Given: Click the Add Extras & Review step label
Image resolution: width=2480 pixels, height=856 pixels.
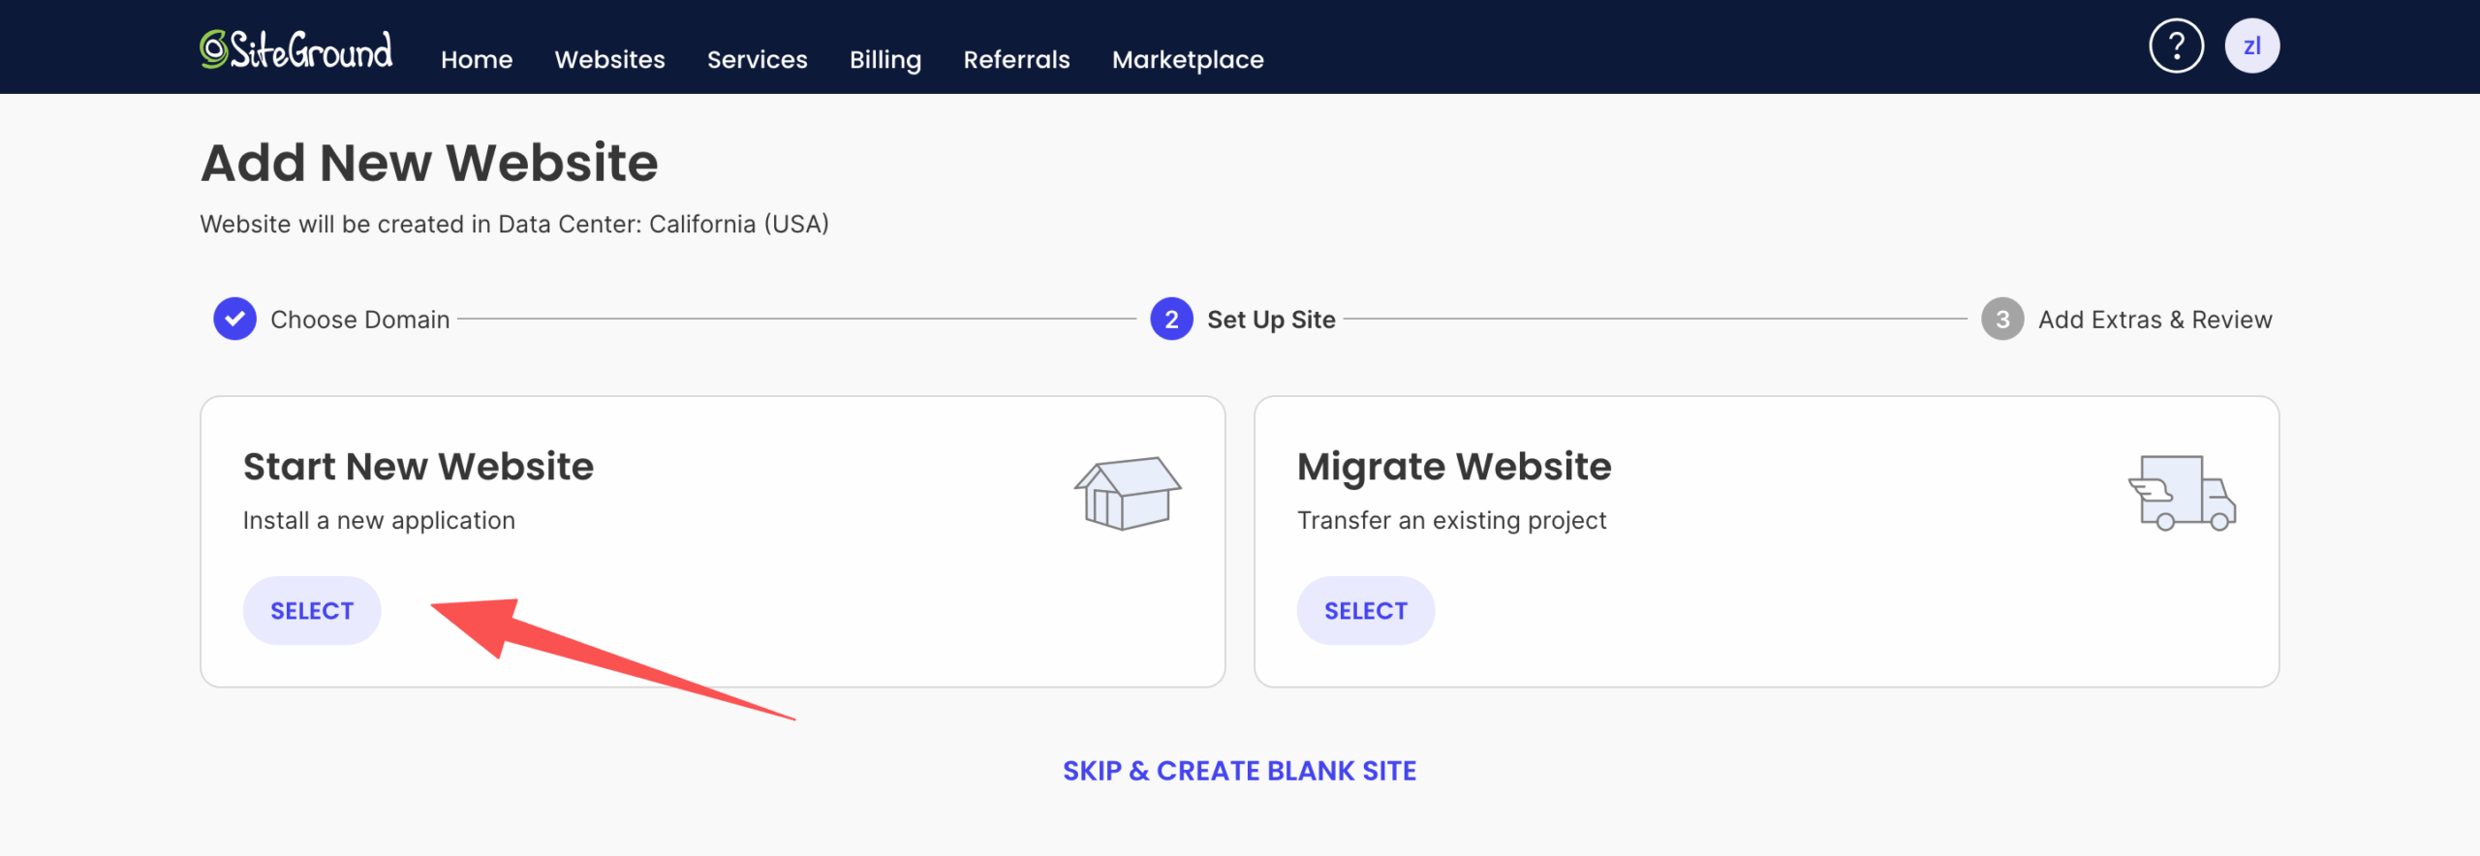Looking at the screenshot, I should [2154, 320].
